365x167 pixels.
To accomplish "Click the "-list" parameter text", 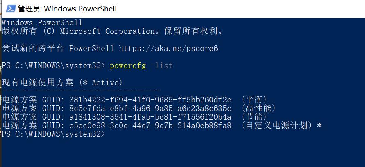I will click(x=161, y=66).
